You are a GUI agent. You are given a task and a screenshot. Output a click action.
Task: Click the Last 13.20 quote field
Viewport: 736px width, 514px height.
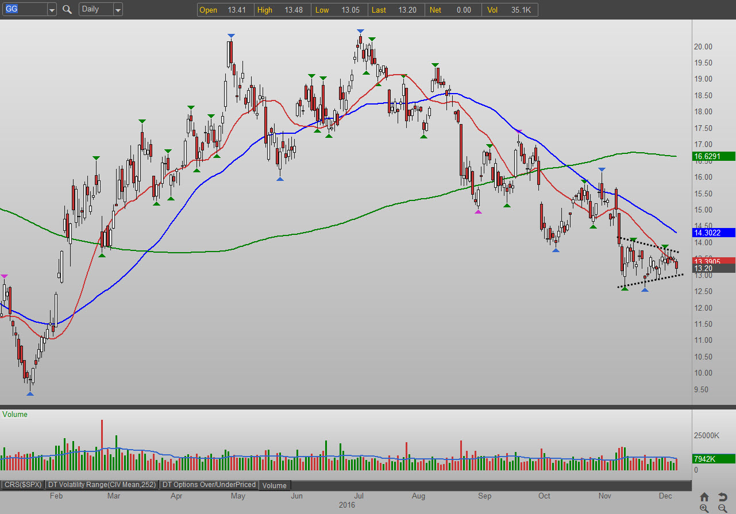(x=398, y=10)
